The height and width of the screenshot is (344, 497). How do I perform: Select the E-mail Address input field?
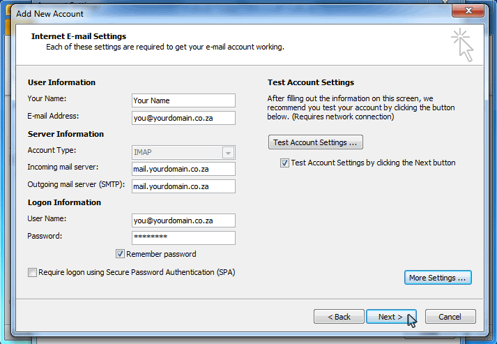click(x=183, y=118)
